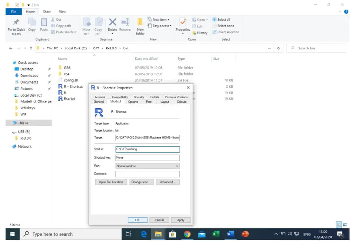Open Excel from the taskbar
The image size is (351, 241).
pyautogui.click(x=216, y=234)
